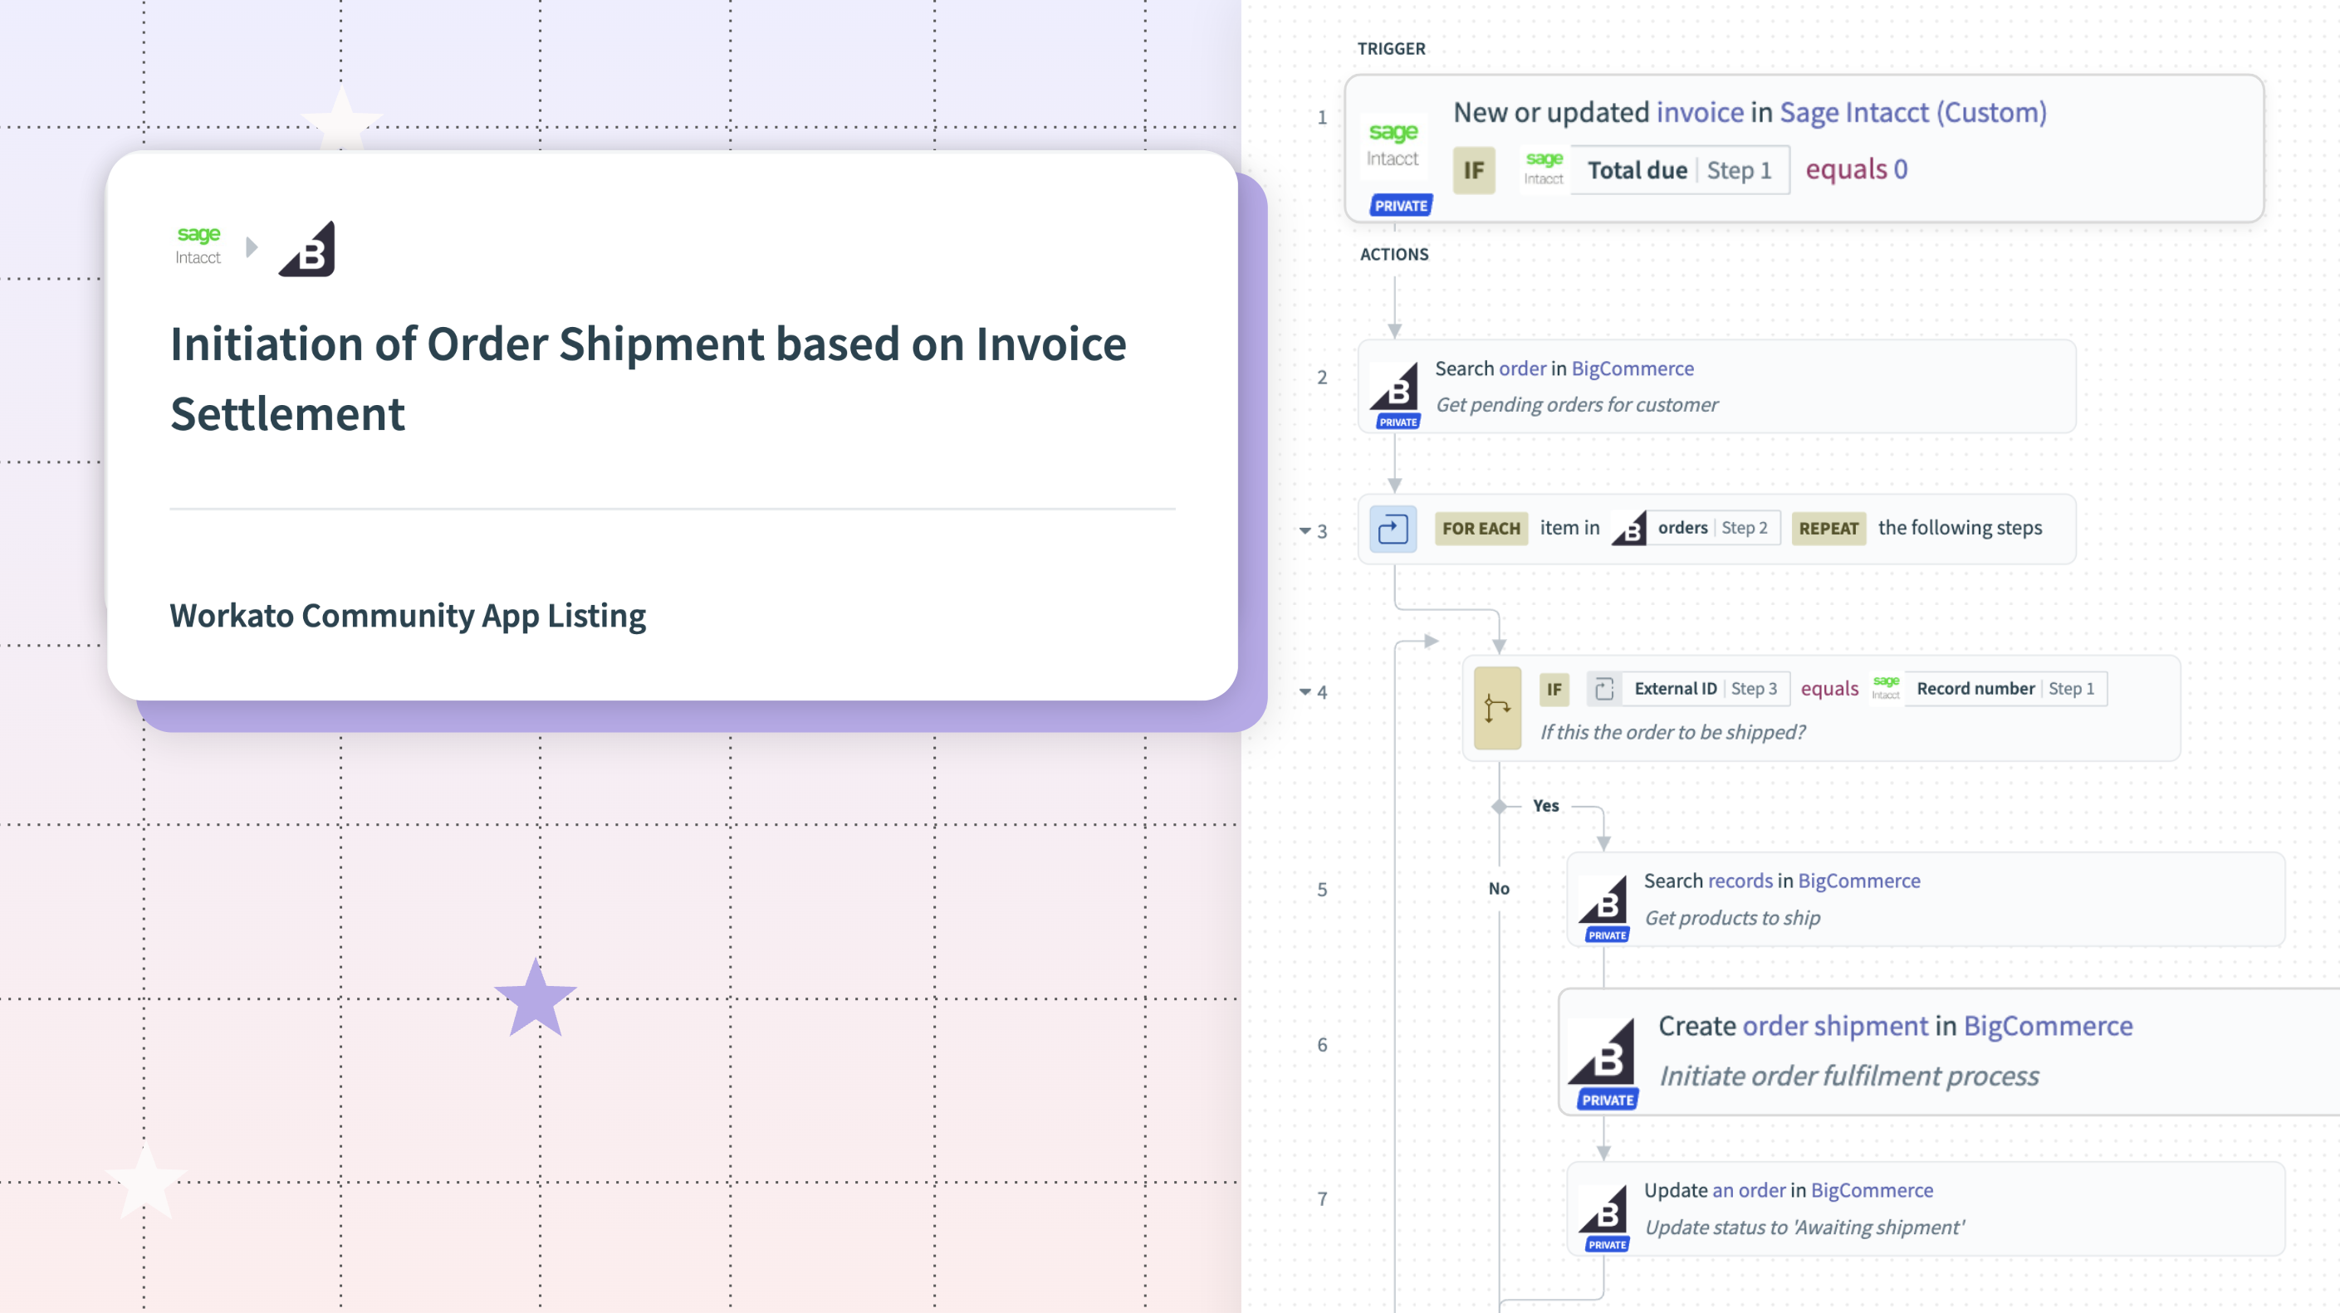Click the IF badge on step 4
Image resolution: width=2340 pixels, height=1313 pixels.
[x=1554, y=689]
